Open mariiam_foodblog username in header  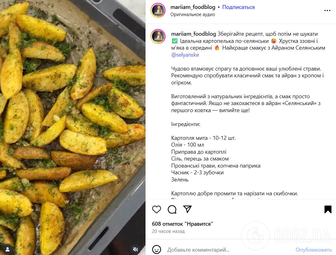[x=193, y=7]
